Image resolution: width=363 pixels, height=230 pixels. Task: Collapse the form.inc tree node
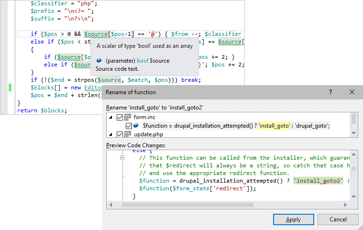(x=110, y=117)
